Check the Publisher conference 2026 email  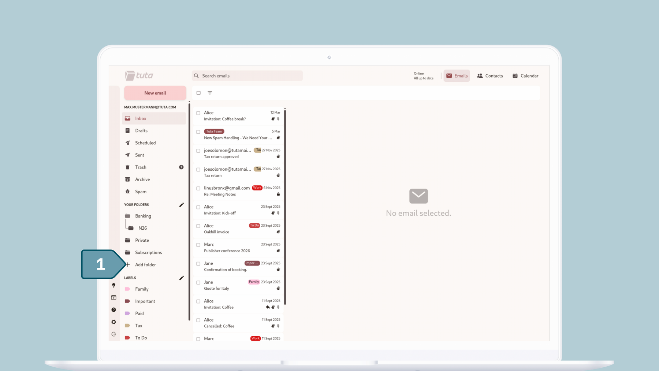(x=198, y=245)
